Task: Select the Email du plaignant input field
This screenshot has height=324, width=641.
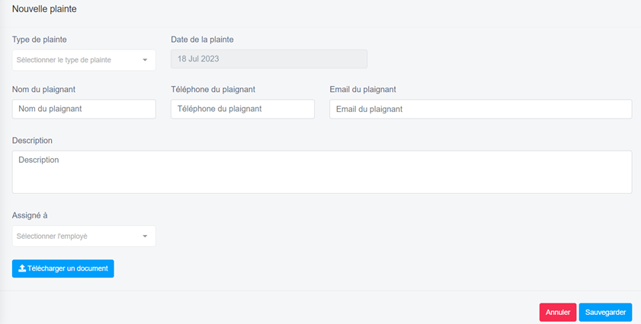Action: (x=480, y=109)
